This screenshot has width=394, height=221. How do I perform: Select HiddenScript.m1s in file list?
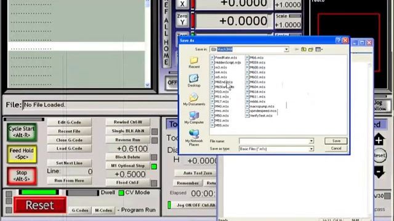click(x=226, y=63)
